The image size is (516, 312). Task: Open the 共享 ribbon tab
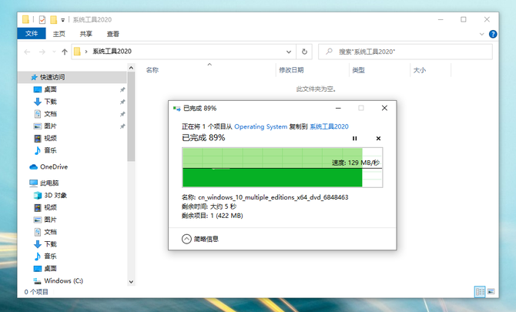(x=86, y=34)
